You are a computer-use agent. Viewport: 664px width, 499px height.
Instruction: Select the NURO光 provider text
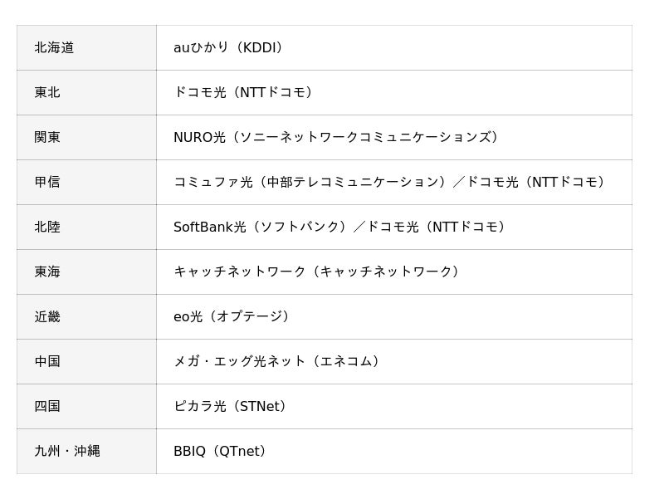pos(199,138)
